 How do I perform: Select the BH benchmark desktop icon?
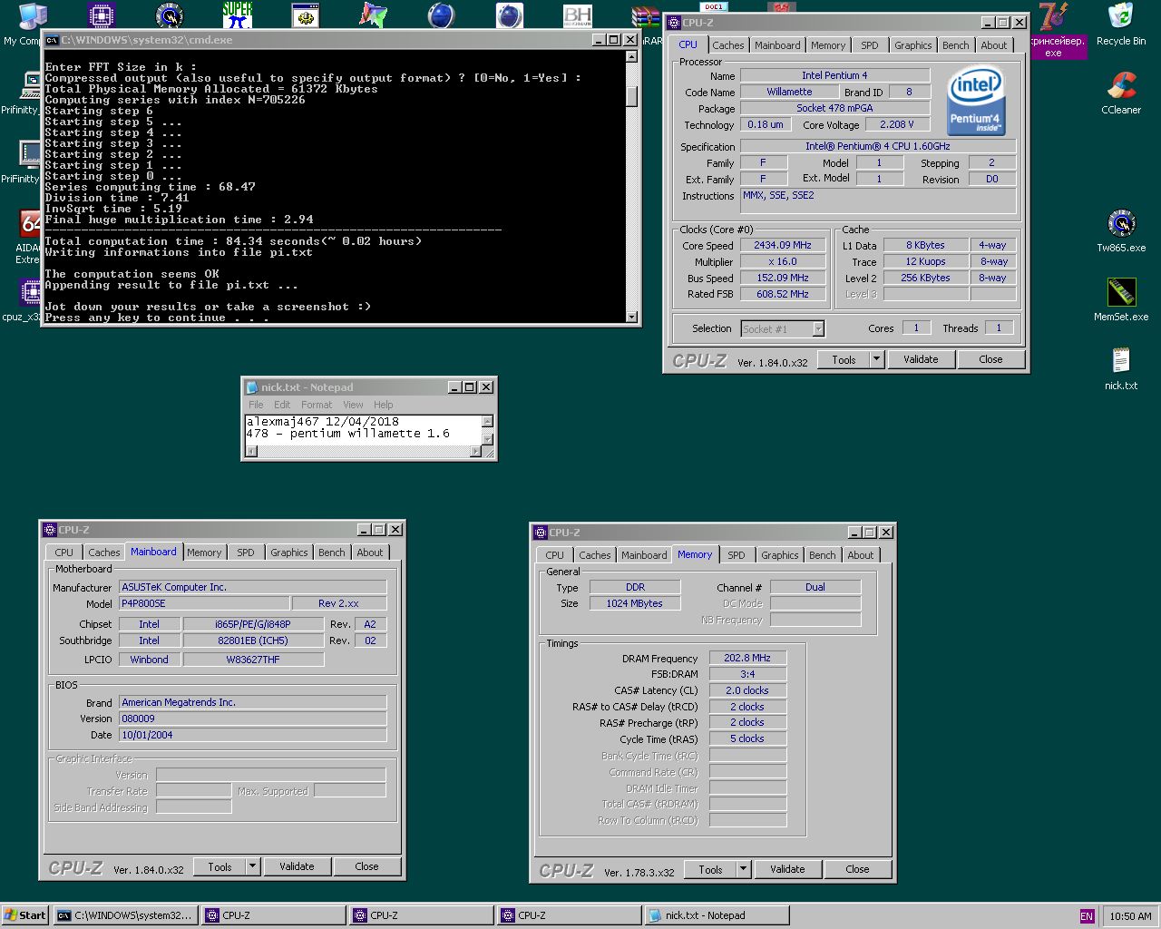[577, 15]
